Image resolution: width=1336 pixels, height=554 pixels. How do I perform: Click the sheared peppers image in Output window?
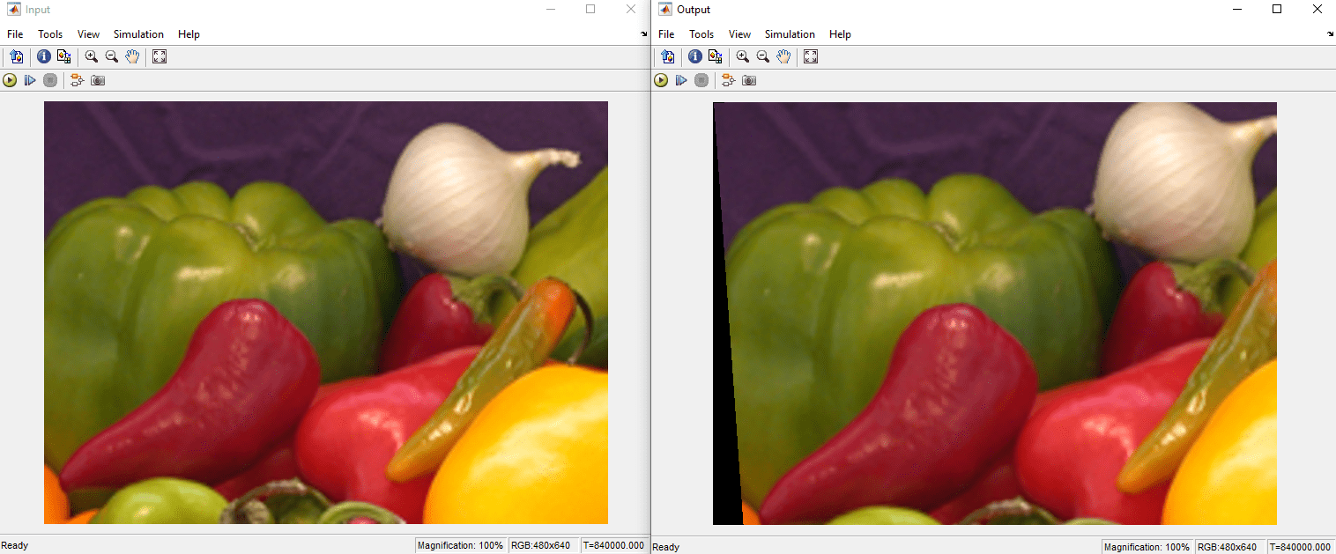pyautogui.click(x=995, y=314)
